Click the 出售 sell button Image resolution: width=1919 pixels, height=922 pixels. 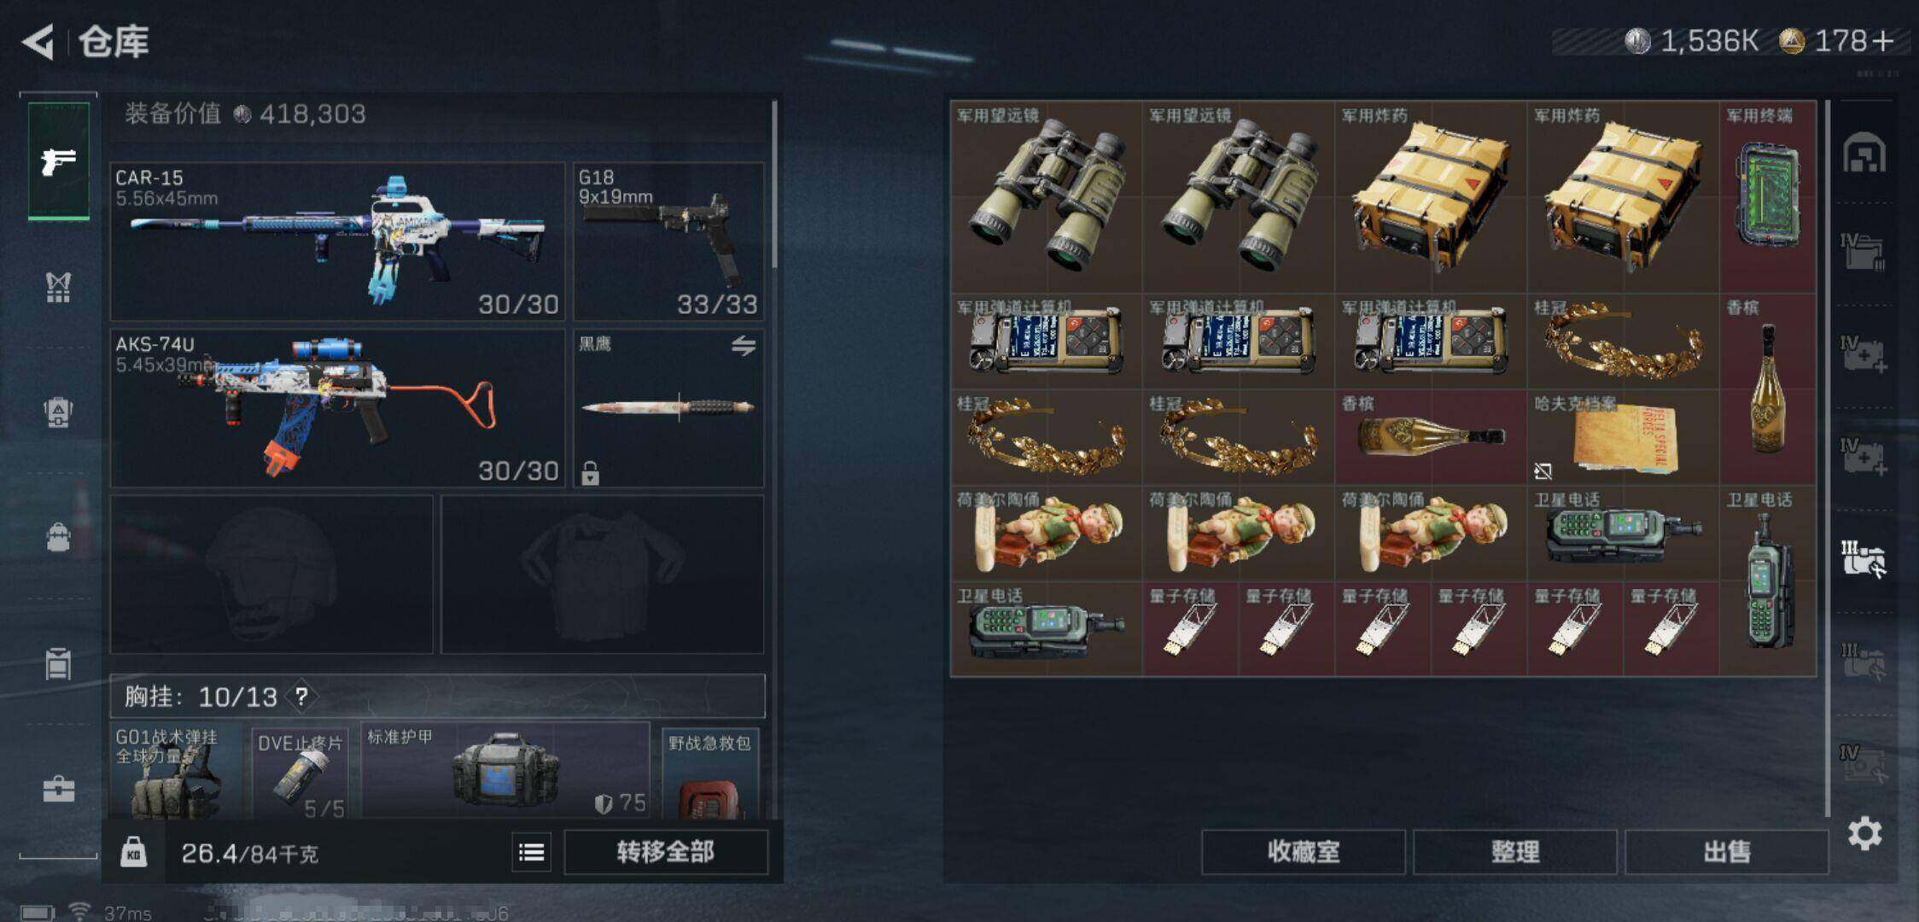1726,852
